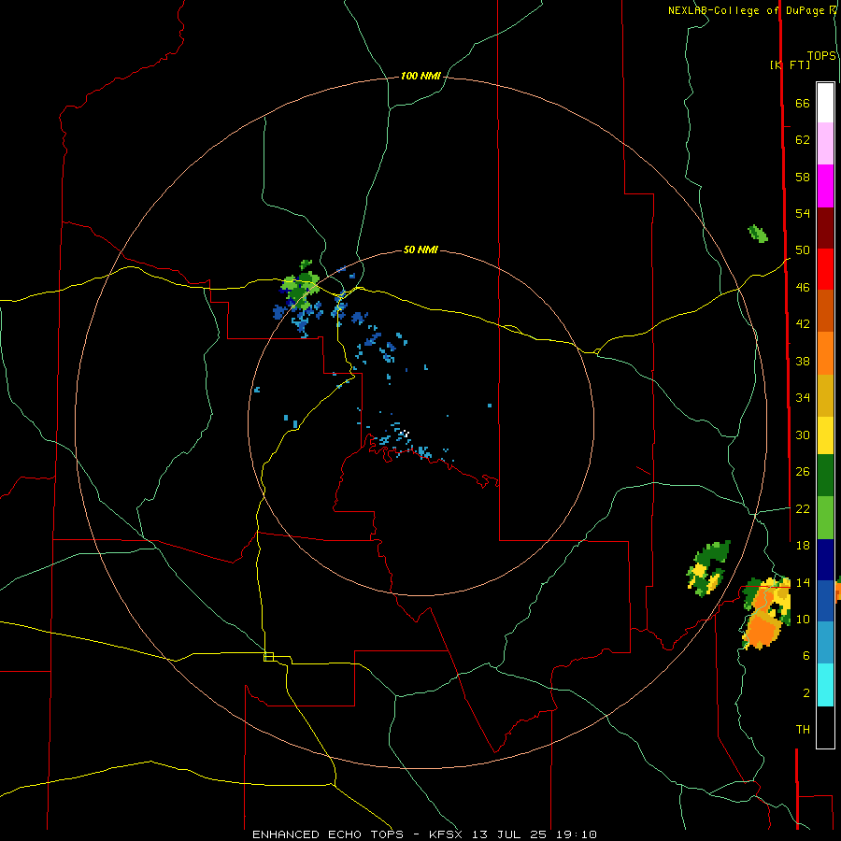This screenshot has width=841, height=841.
Task: Select the navy blue legend swatch
Action: coord(825,560)
